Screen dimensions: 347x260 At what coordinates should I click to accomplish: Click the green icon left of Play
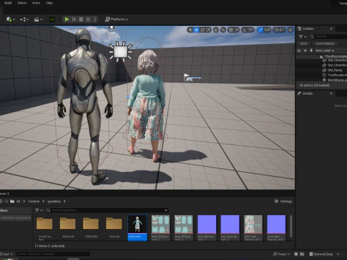pos(52,19)
